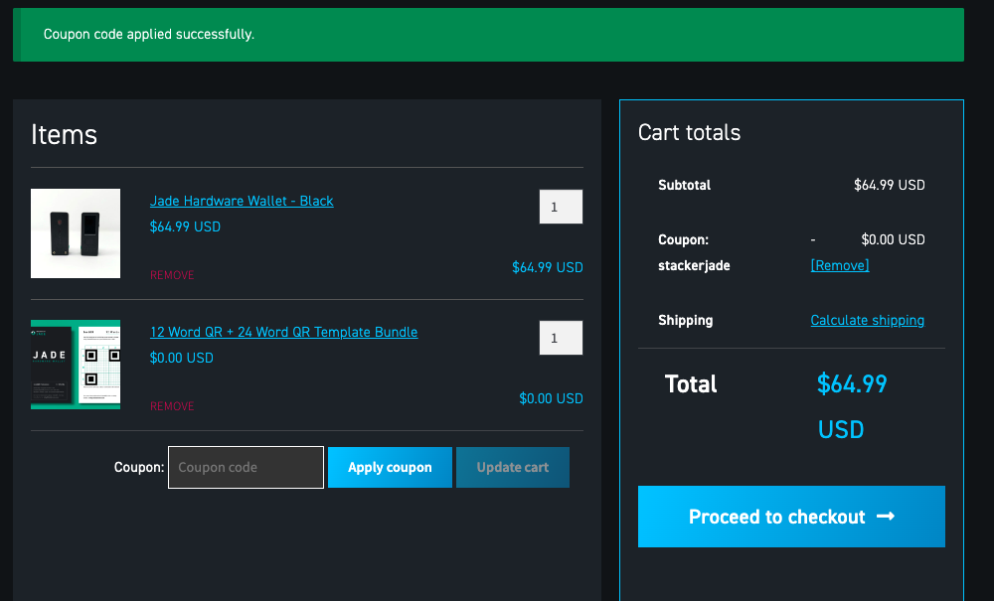Click the 'Coupon code applied successfully.' message
The height and width of the screenshot is (601, 994).
click(149, 34)
